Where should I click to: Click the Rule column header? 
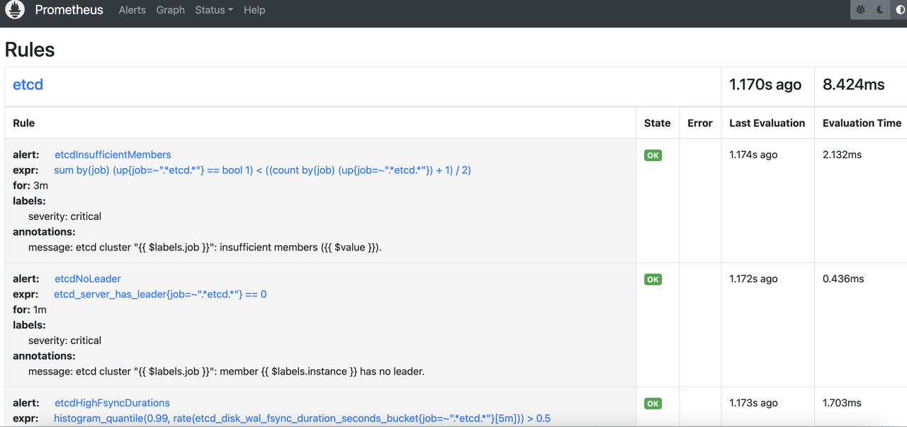pos(24,123)
